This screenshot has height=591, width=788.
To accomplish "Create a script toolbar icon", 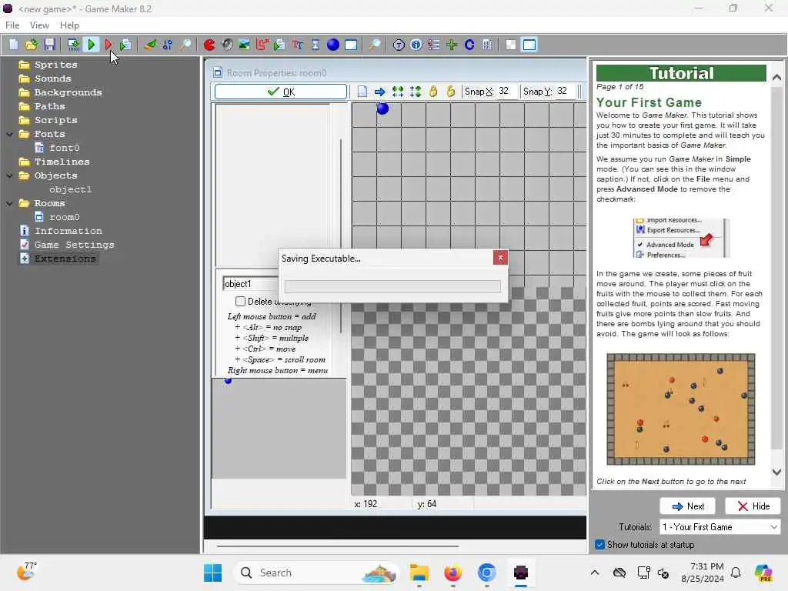I will pyautogui.click(x=279, y=45).
